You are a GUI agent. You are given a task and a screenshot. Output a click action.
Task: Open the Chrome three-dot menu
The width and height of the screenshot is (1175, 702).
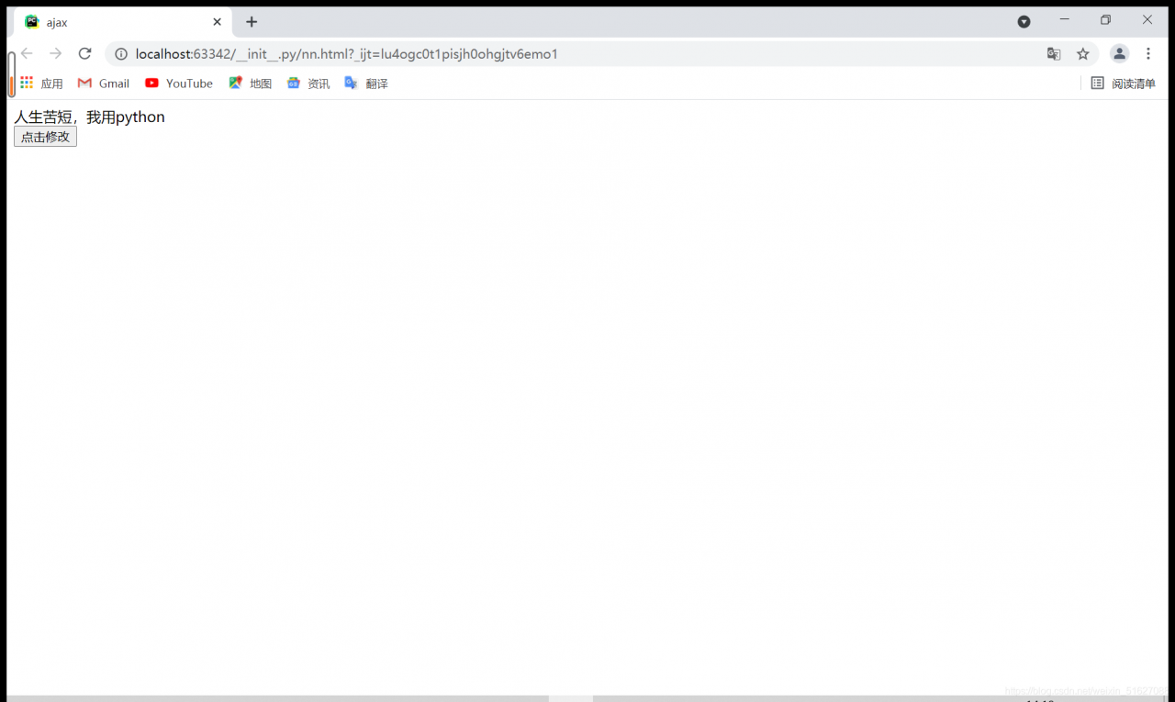coord(1148,54)
